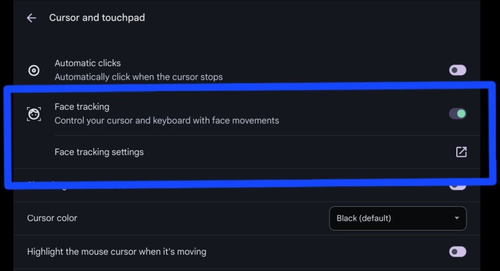The width and height of the screenshot is (500, 271).
Task: Go back using the arrow icon
Action: pos(31,18)
